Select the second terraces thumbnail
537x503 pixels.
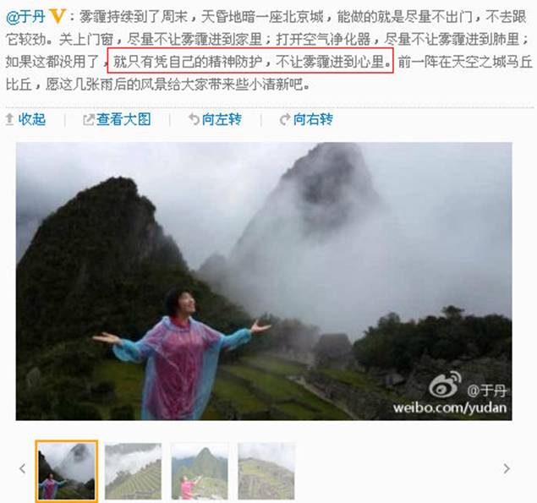[x=133, y=471]
